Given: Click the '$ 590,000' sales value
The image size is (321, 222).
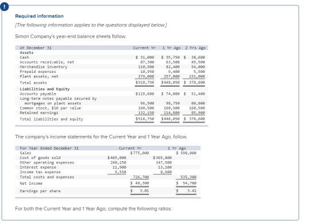Looking at the screenshot, I should point(186,153).
